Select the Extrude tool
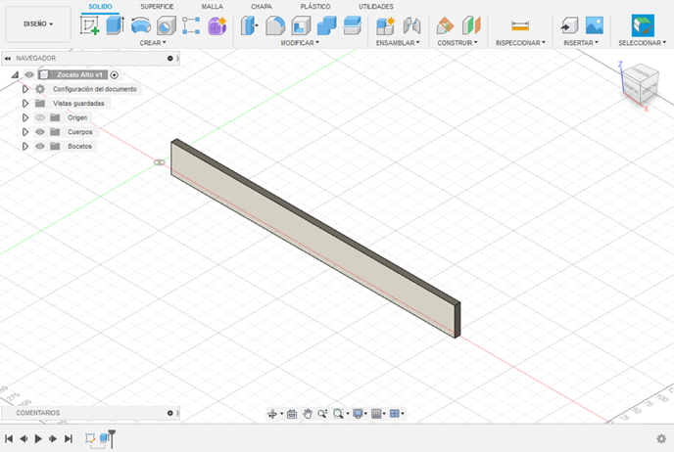Viewport: 674px width, 452px height. click(115, 25)
